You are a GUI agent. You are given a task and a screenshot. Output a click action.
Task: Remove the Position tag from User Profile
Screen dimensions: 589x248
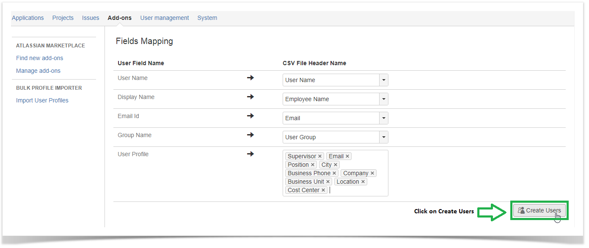(313, 165)
